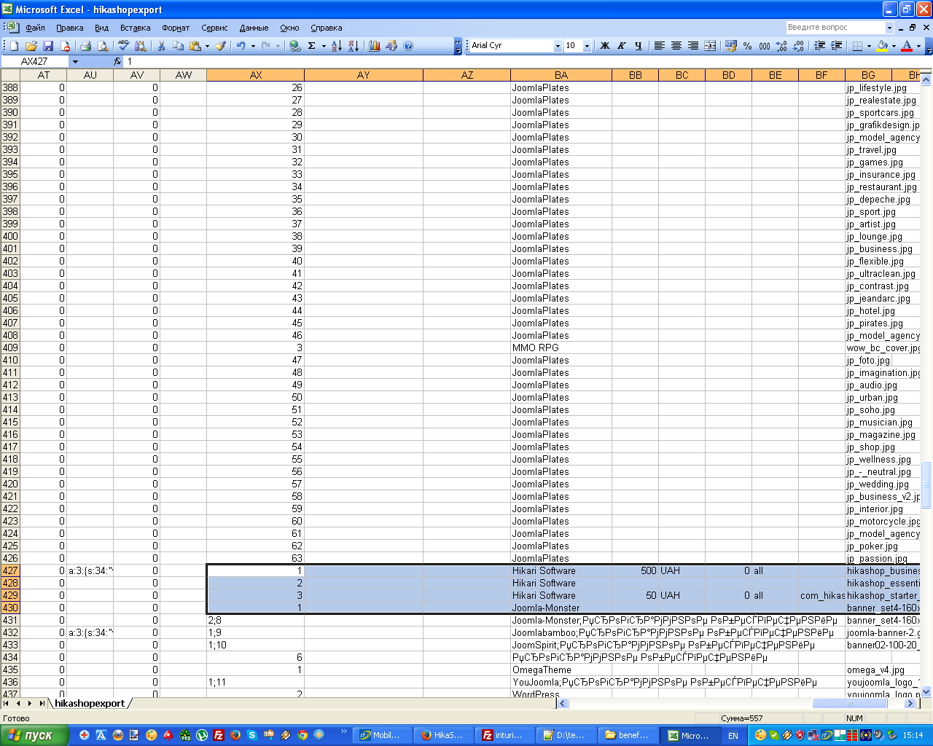Image resolution: width=933 pixels, height=746 pixels.
Task: Decrease decimal places icon
Action: point(798,46)
